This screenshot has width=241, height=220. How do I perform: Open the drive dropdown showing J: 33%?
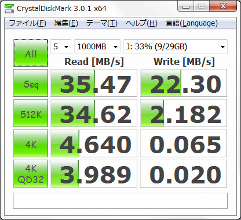coord(176,46)
